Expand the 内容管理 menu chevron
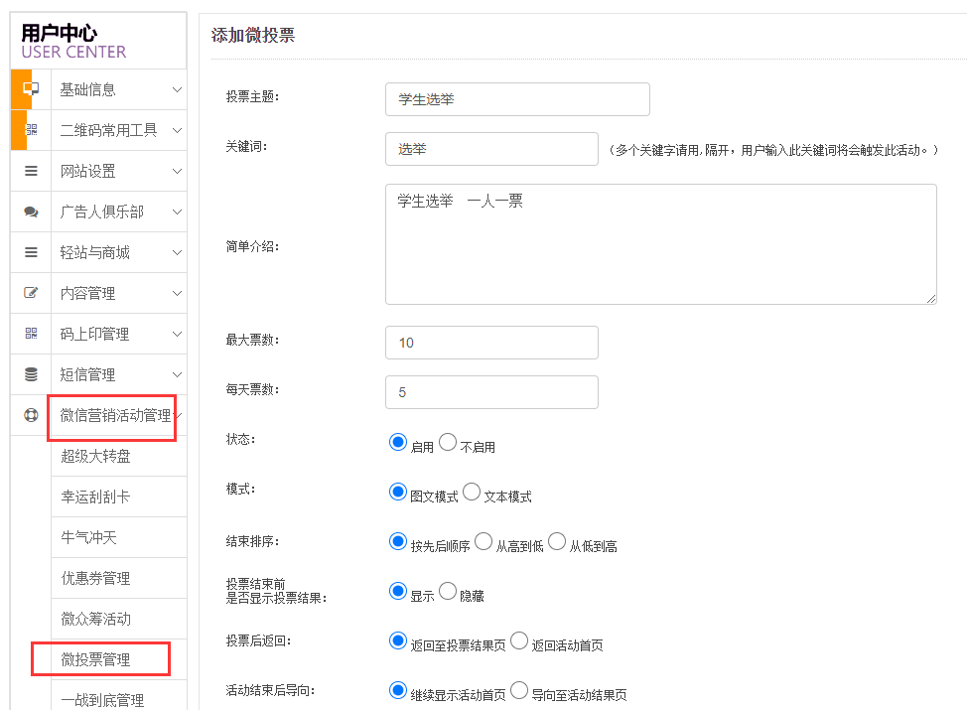This screenshot has height=710, width=967. (177, 293)
